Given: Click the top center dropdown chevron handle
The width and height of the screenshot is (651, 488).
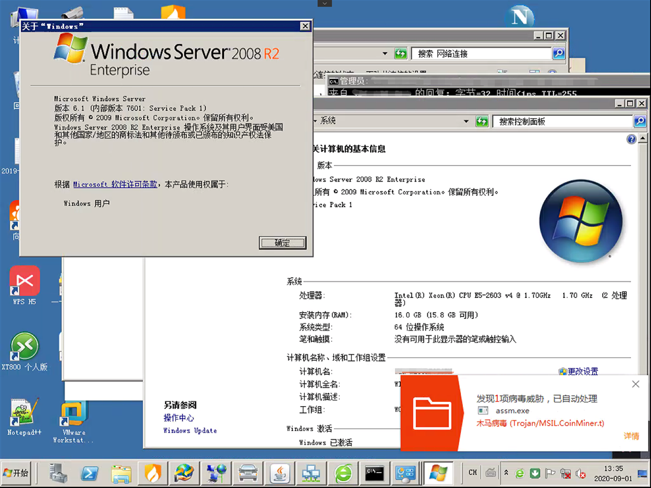Looking at the screenshot, I should [x=325, y=4].
